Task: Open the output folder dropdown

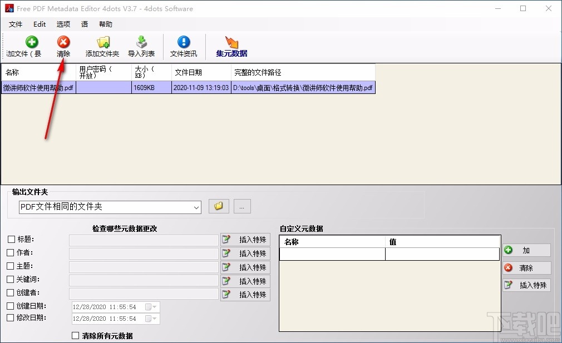Action: click(x=197, y=206)
